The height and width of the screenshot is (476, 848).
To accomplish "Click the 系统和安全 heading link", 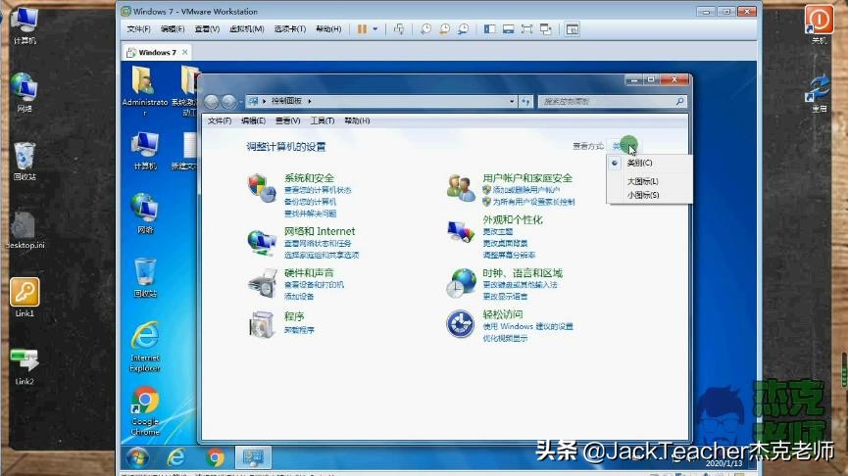I will point(309,177).
